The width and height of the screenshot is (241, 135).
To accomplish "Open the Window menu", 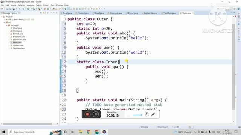I will pyautogui.click(x=59, y=5).
